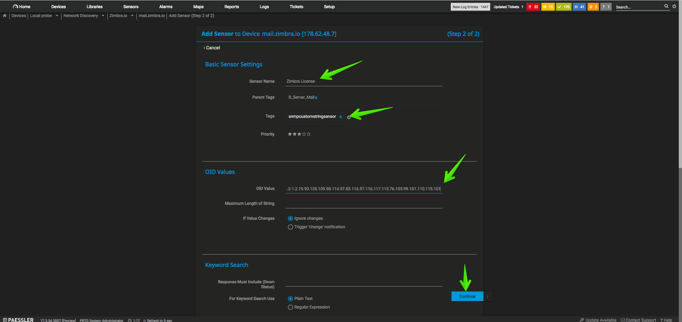Open the Setup menu
This screenshot has height=322, width=682.
tap(329, 7)
